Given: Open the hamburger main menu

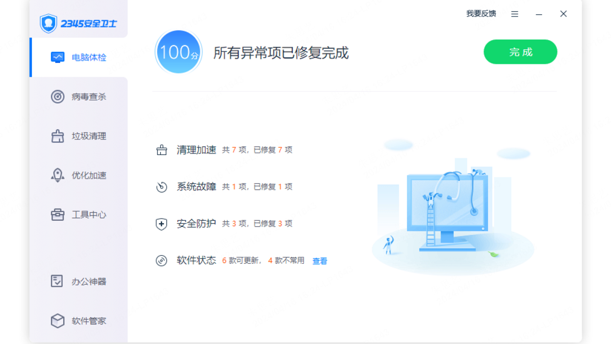Looking at the screenshot, I should [x=514, y=14].
